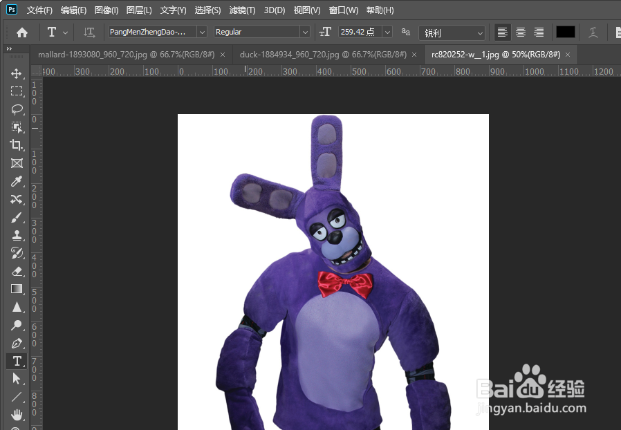This screenshot has height=430, width=621.
Task: Open the font family dropdown arrow
Action: [x=202, y=32]
